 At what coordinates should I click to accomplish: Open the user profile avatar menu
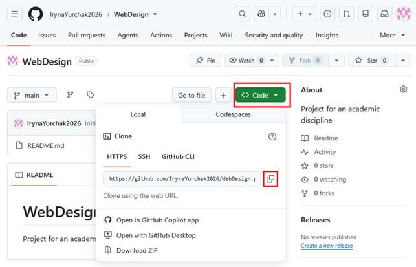(404, 14)
